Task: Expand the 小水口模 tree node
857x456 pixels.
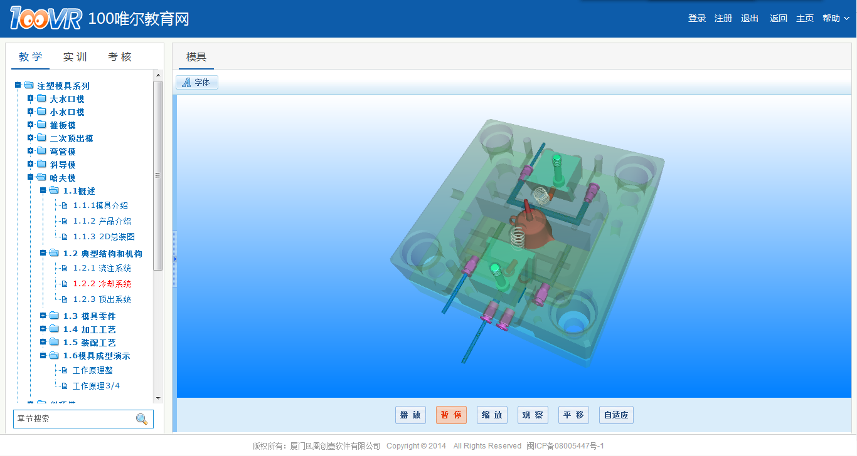Action: click(30, 111)
